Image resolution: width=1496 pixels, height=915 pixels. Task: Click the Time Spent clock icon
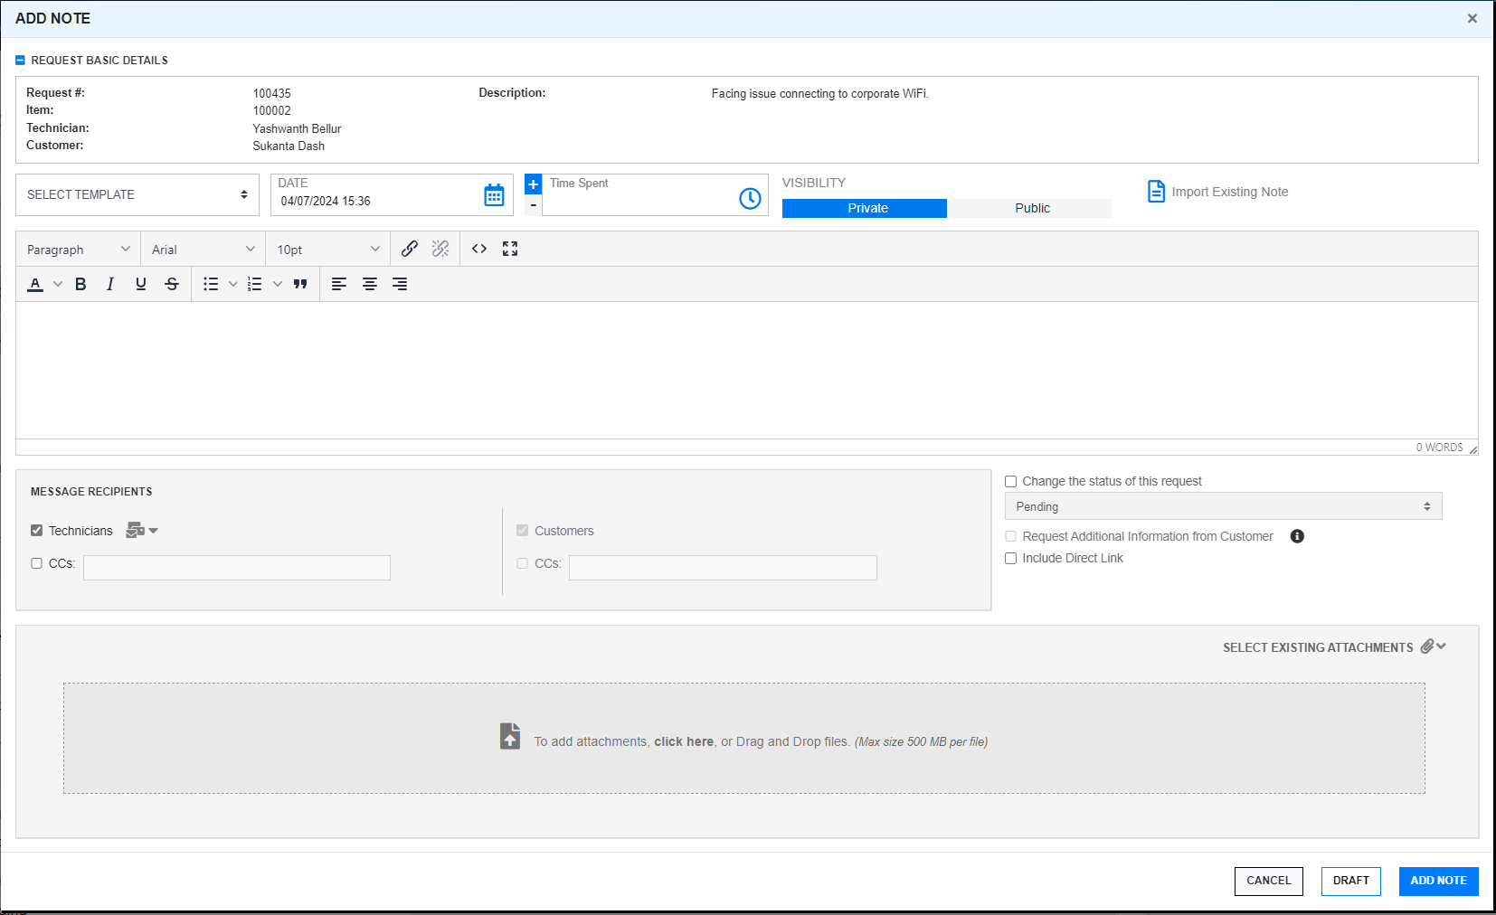coord(750,199)
